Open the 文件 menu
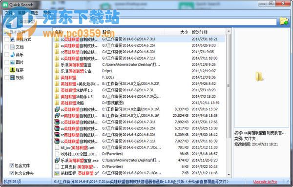The height and width of the screenshot is (187, 293). pyautogui.click(x=9, y=13)
